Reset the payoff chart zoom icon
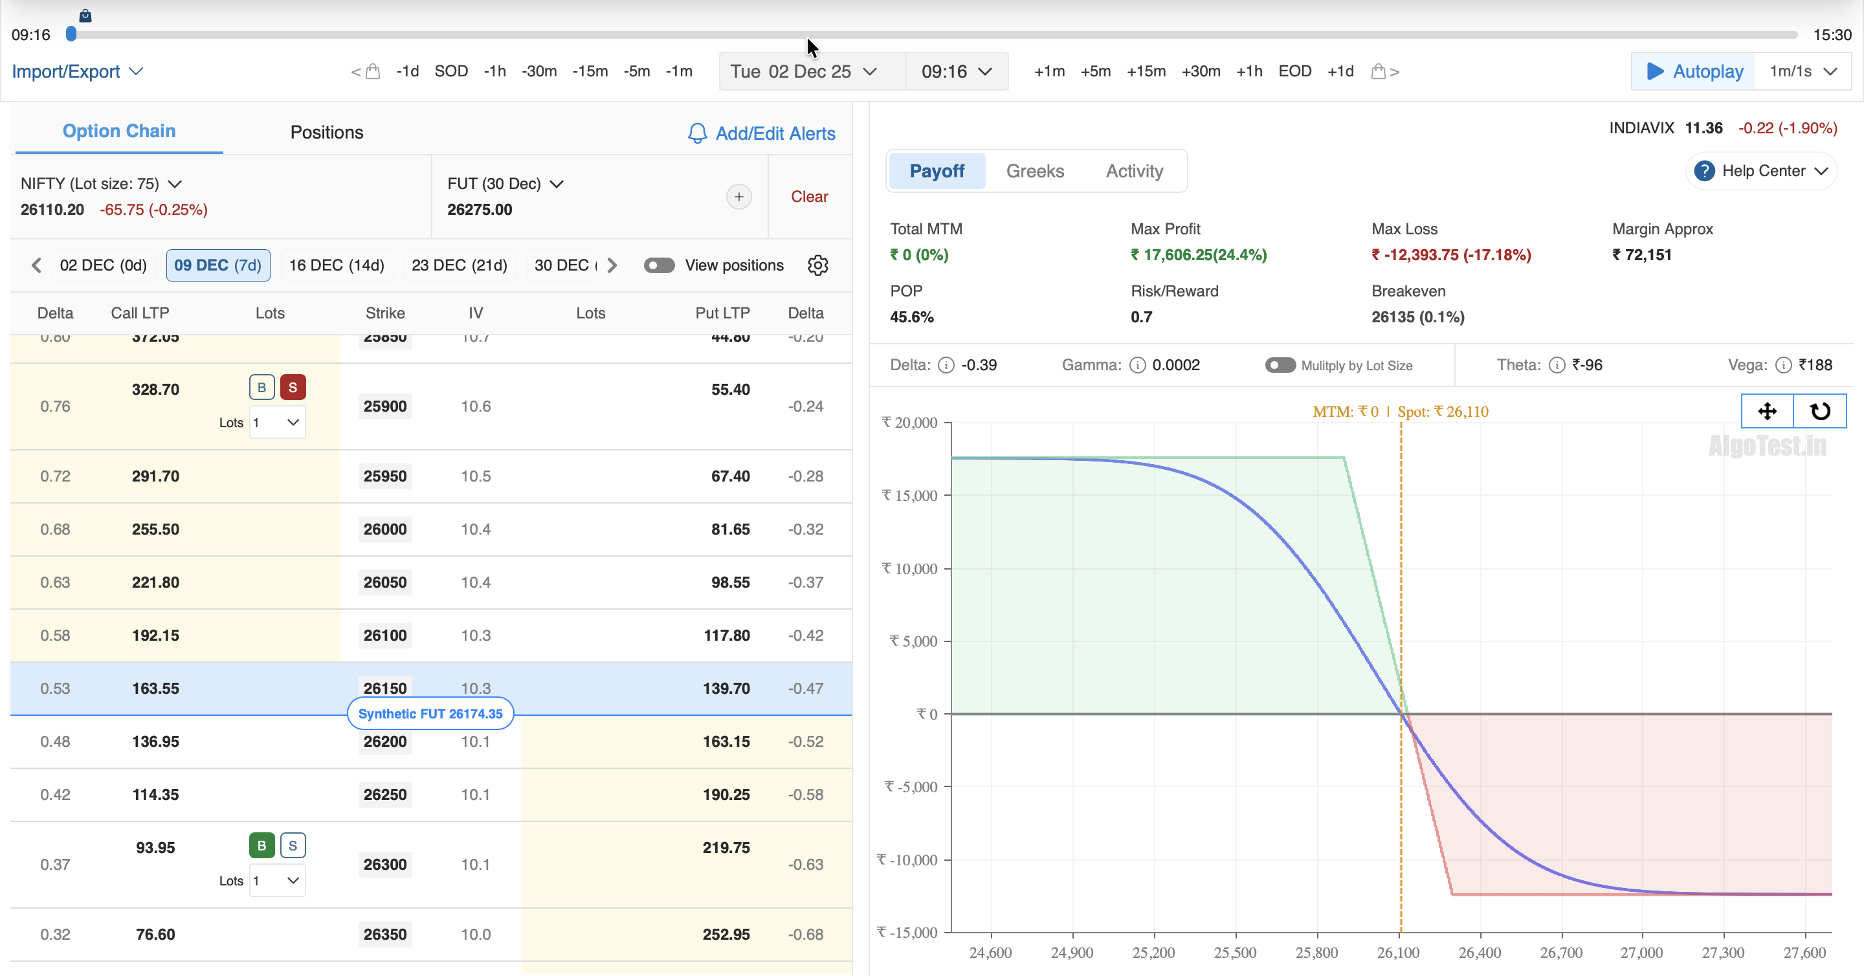The width and height of the screenshot is (1864, 976). point(1820,411)
